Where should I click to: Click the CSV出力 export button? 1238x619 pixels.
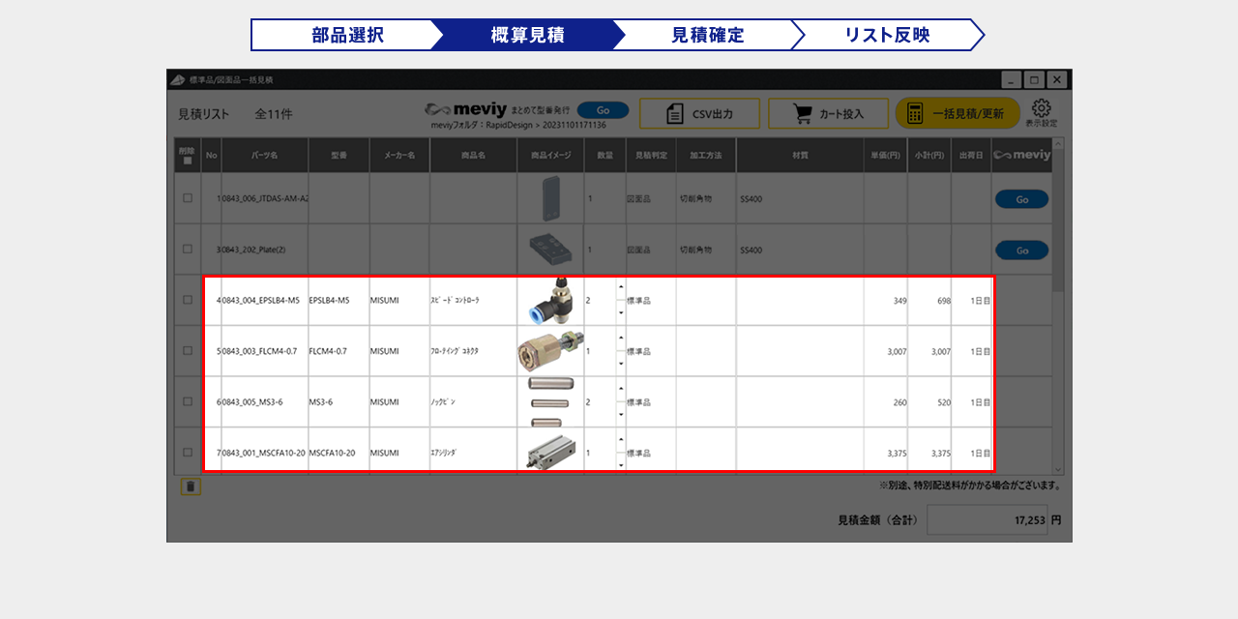coord(699,113)
